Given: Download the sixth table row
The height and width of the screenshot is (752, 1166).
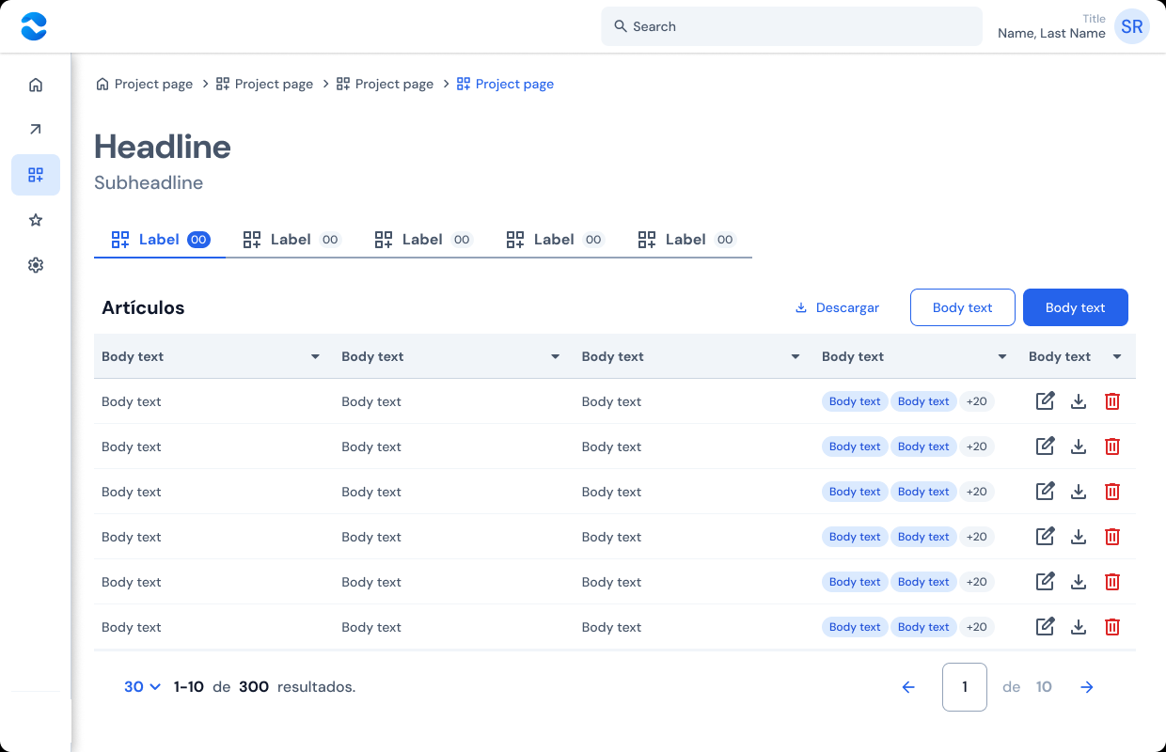Looking at the screenshot, I should (1079, 627).
